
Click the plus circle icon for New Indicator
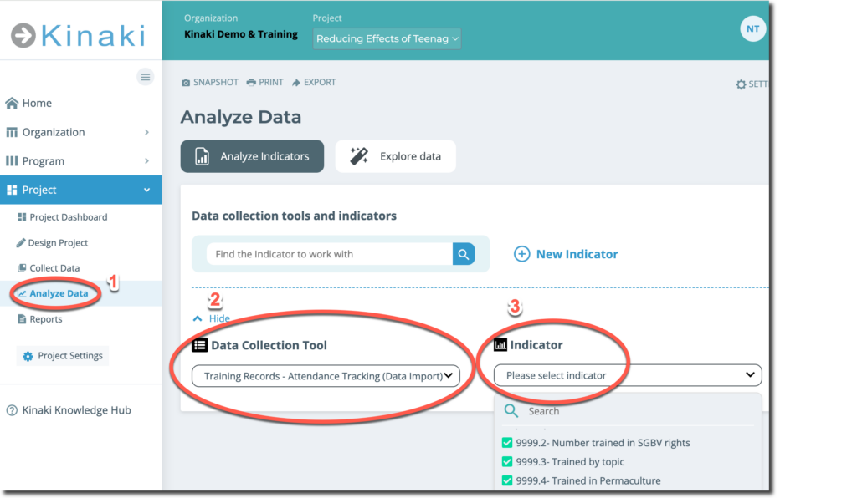(x=522, y=254)
